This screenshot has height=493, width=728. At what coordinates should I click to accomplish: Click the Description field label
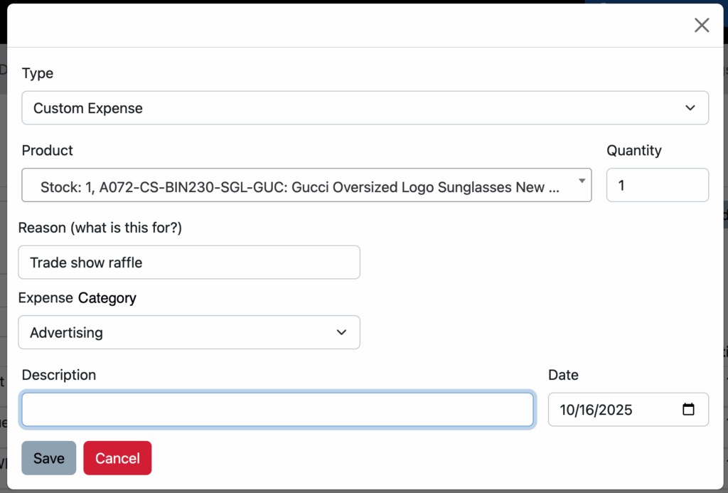click(58, 375)
